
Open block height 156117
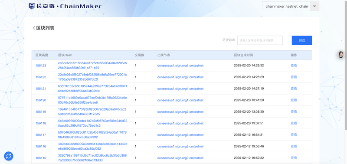pos(41,134)
